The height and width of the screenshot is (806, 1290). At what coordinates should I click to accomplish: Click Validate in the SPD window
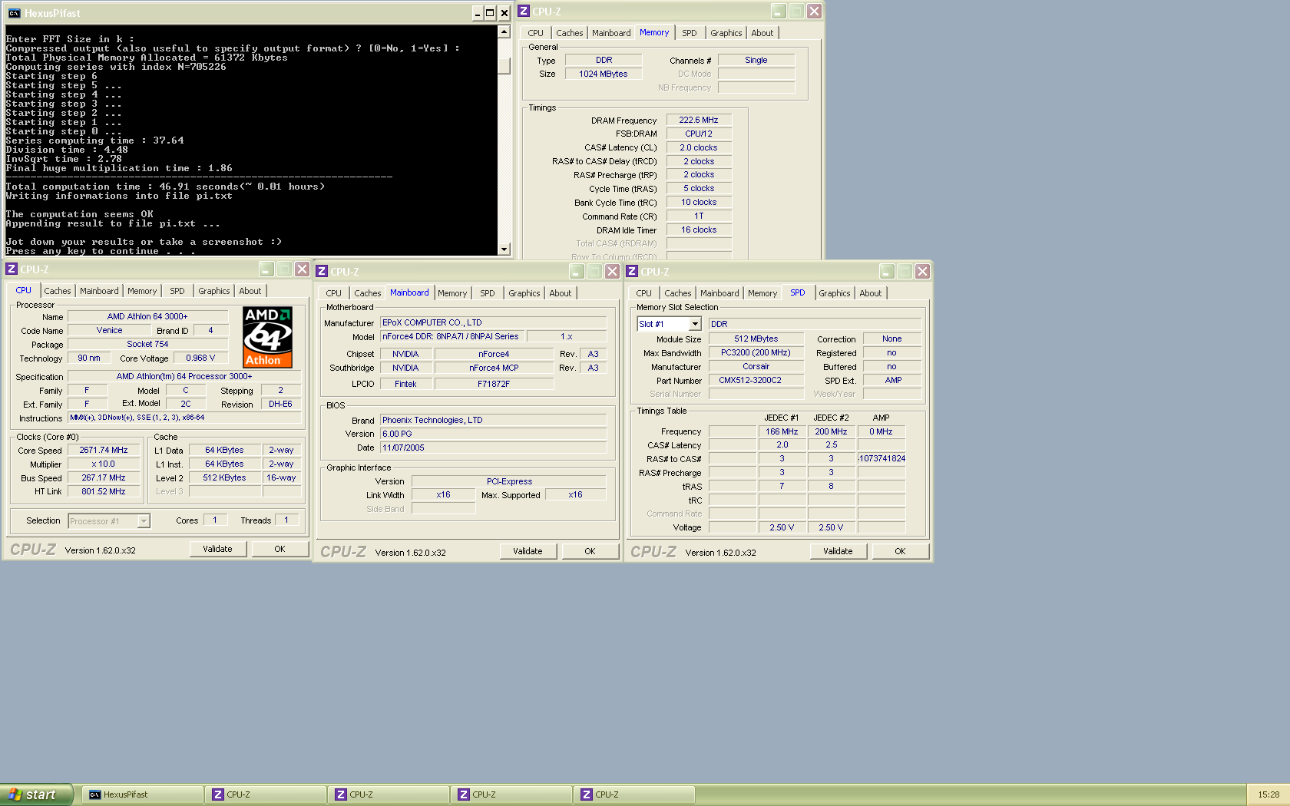click(838, 551)
